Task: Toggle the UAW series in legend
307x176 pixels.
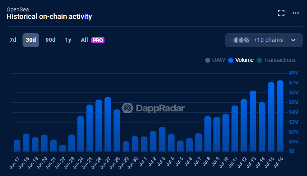Action: pos(215,60)
